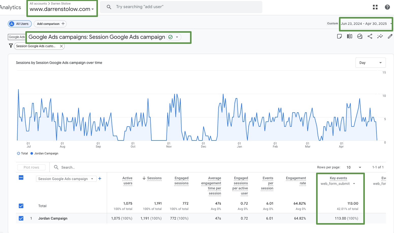The height and width of the screenshot is (233, 394).
Task: Open the Google apps grid icon
Action: click(375, 7)
